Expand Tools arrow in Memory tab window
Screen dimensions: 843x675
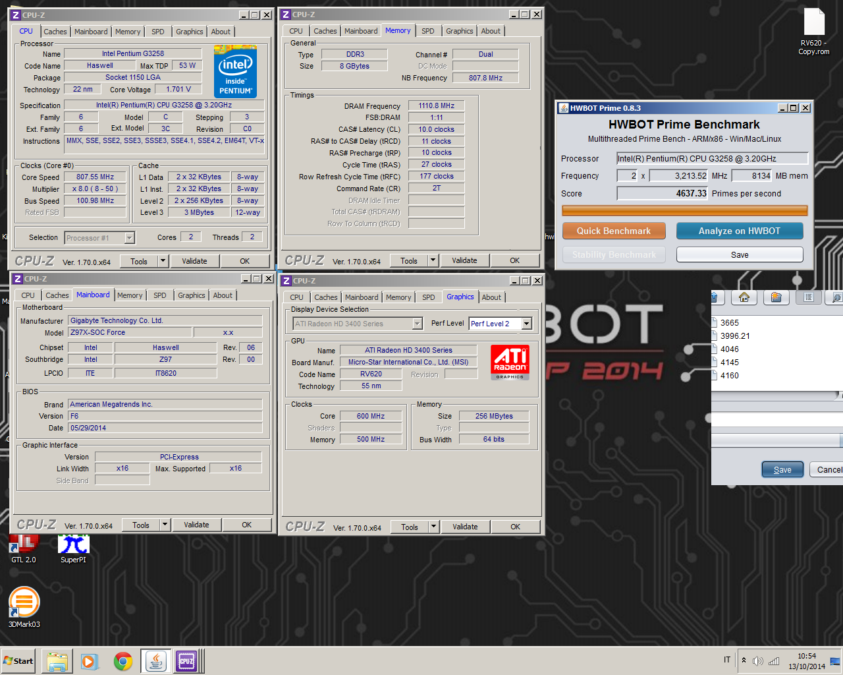(x=433, y=260)
